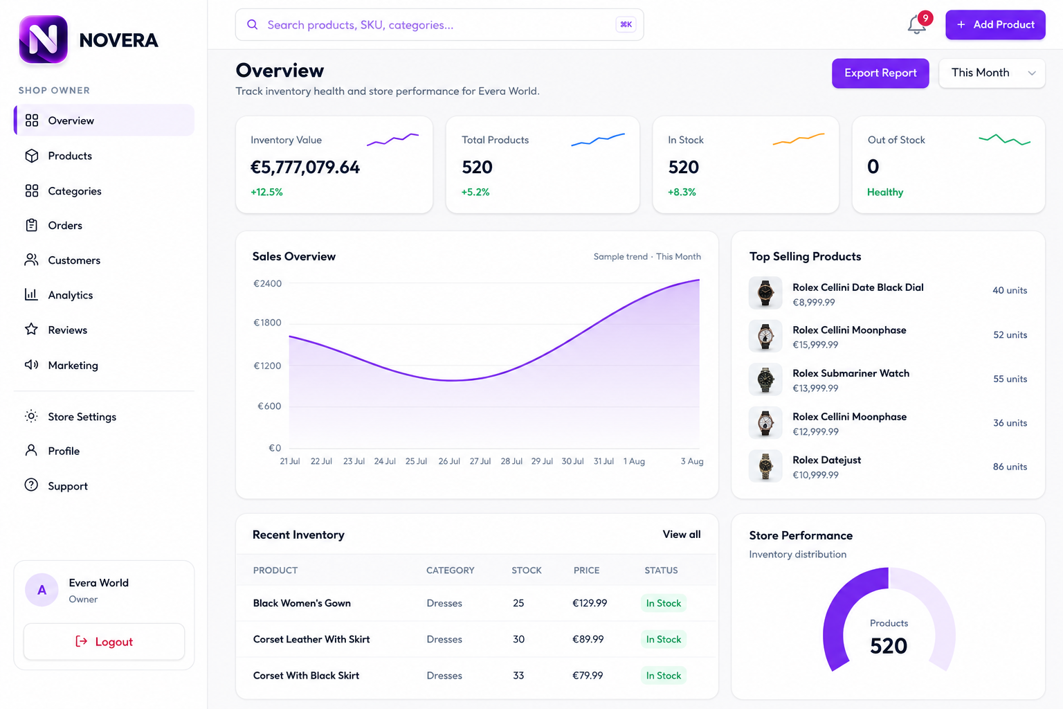Click the CATEGORY column header
Image resolution: width=1063 pixels, height=709 pixels.
pyautogui.click(x=451, y=571)
